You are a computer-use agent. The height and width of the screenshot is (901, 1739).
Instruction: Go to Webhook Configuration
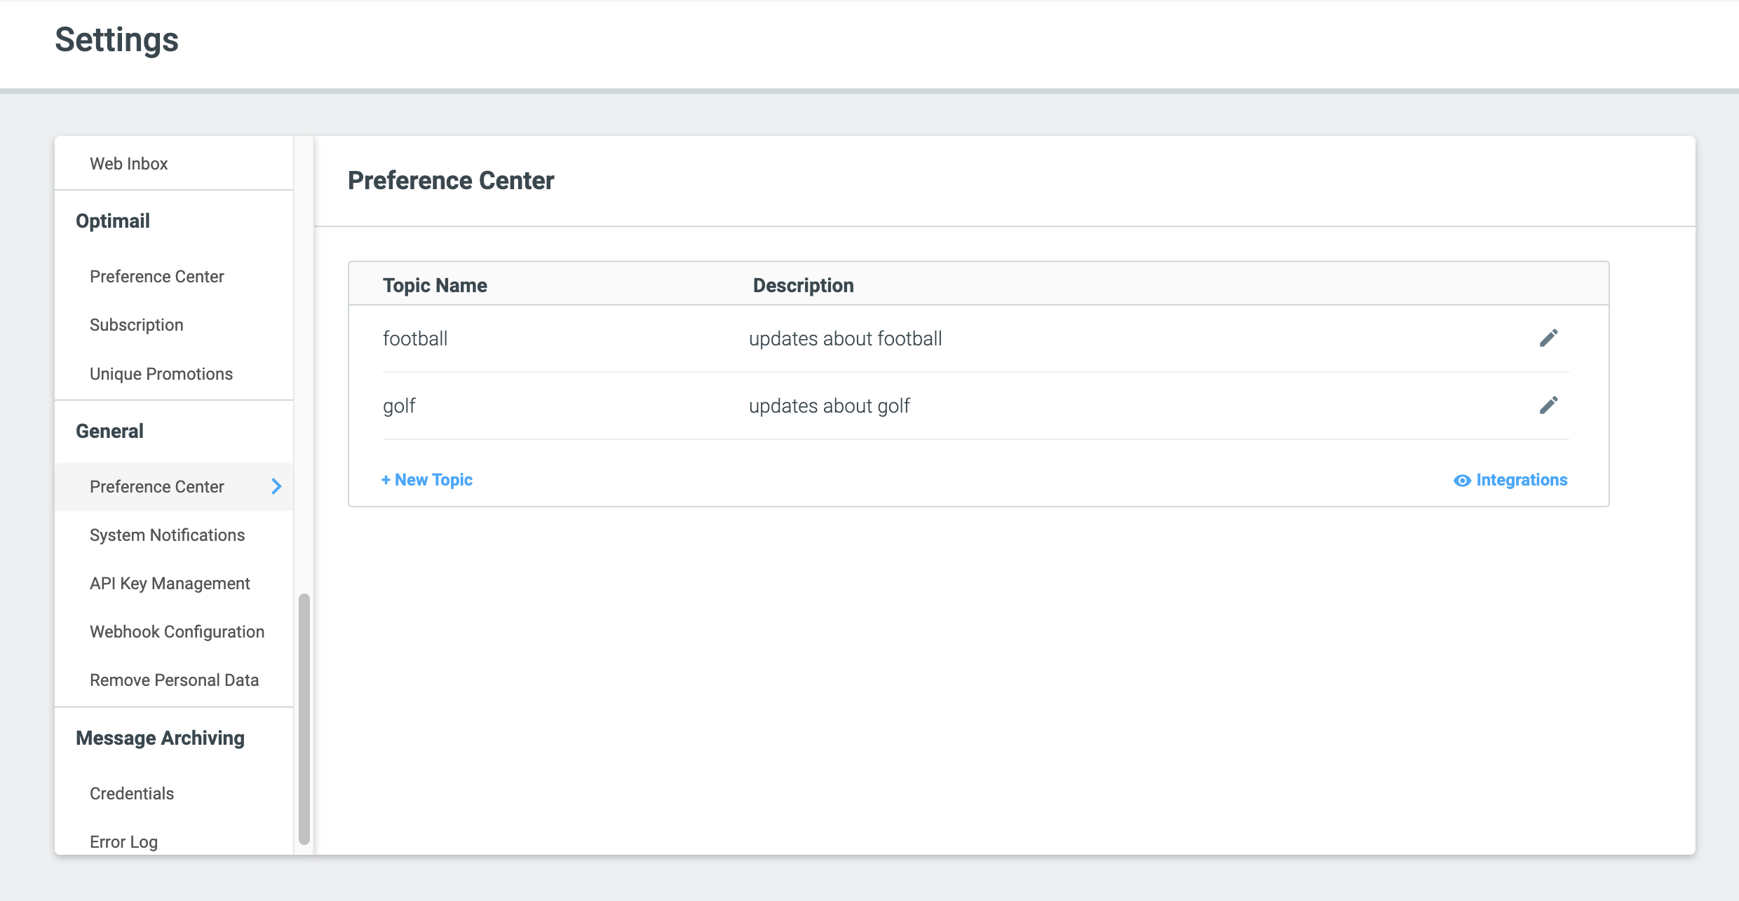tap(177, 632)
